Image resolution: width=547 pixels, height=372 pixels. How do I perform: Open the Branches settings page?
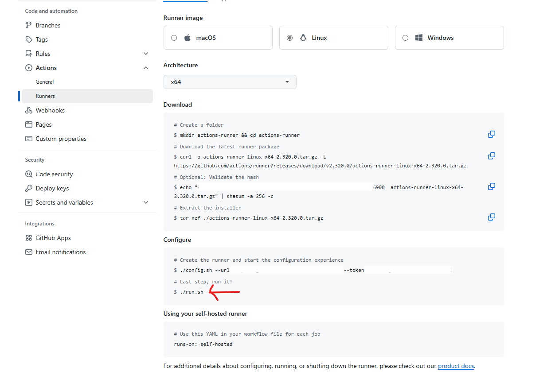[48, 25]
